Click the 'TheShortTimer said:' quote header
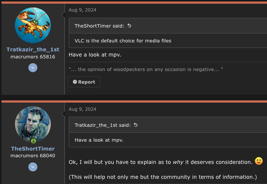Screen dimensions: 267x184 [99, 26]
